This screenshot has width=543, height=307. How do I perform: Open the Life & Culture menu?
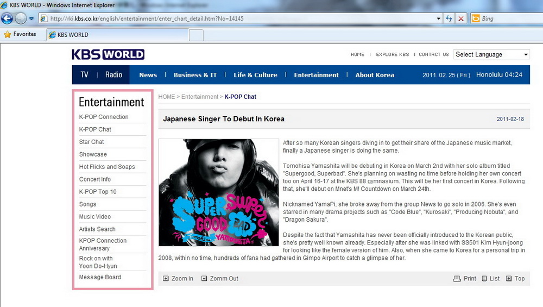(x=255, y=75)
